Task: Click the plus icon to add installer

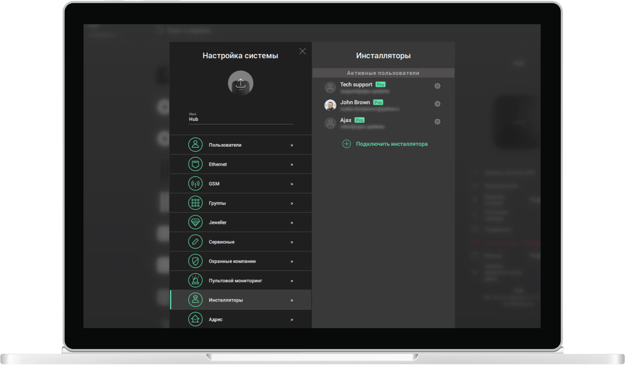Action: (346, 144)
